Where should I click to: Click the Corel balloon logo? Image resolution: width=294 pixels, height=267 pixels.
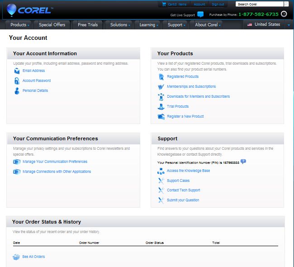[11, 10]
